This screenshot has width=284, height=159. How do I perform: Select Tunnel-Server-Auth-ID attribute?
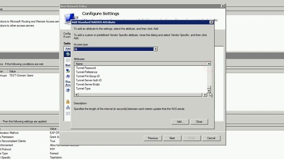tap(89, 80)
